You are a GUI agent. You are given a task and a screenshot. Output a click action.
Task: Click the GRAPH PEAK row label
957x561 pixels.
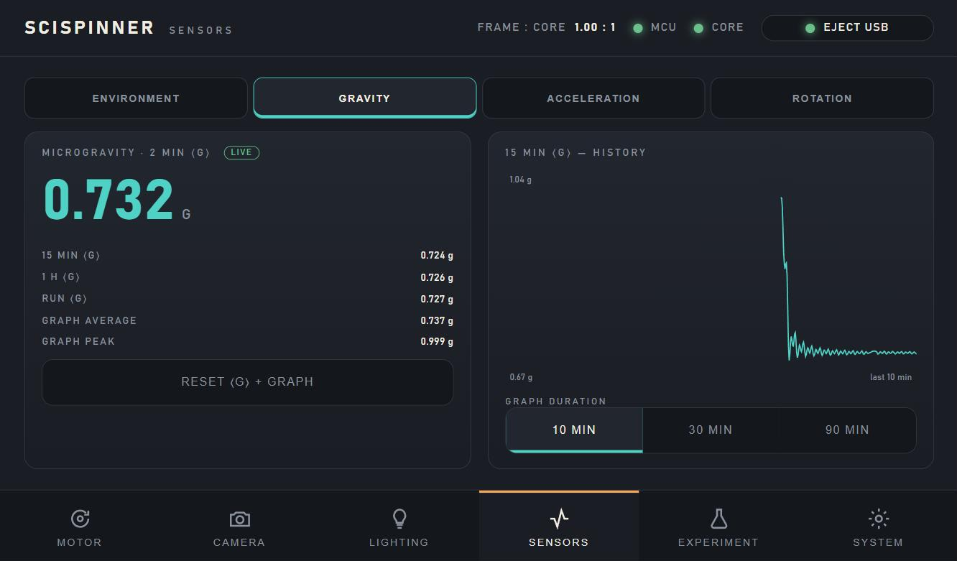(78, 342)
